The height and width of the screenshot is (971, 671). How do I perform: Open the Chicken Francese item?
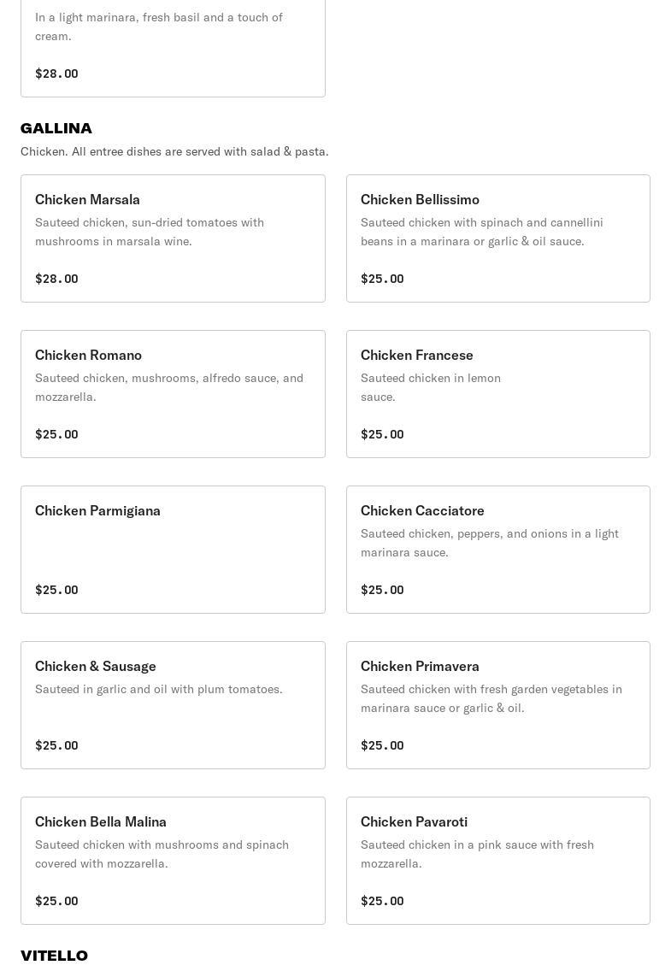417,356
